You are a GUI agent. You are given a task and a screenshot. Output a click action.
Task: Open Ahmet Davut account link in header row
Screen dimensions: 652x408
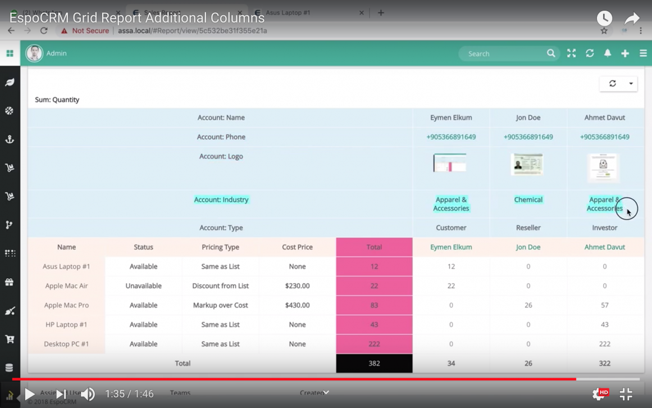point(605,247)
